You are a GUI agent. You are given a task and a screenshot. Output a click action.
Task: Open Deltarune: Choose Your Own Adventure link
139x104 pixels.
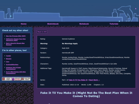click(16, 40)
